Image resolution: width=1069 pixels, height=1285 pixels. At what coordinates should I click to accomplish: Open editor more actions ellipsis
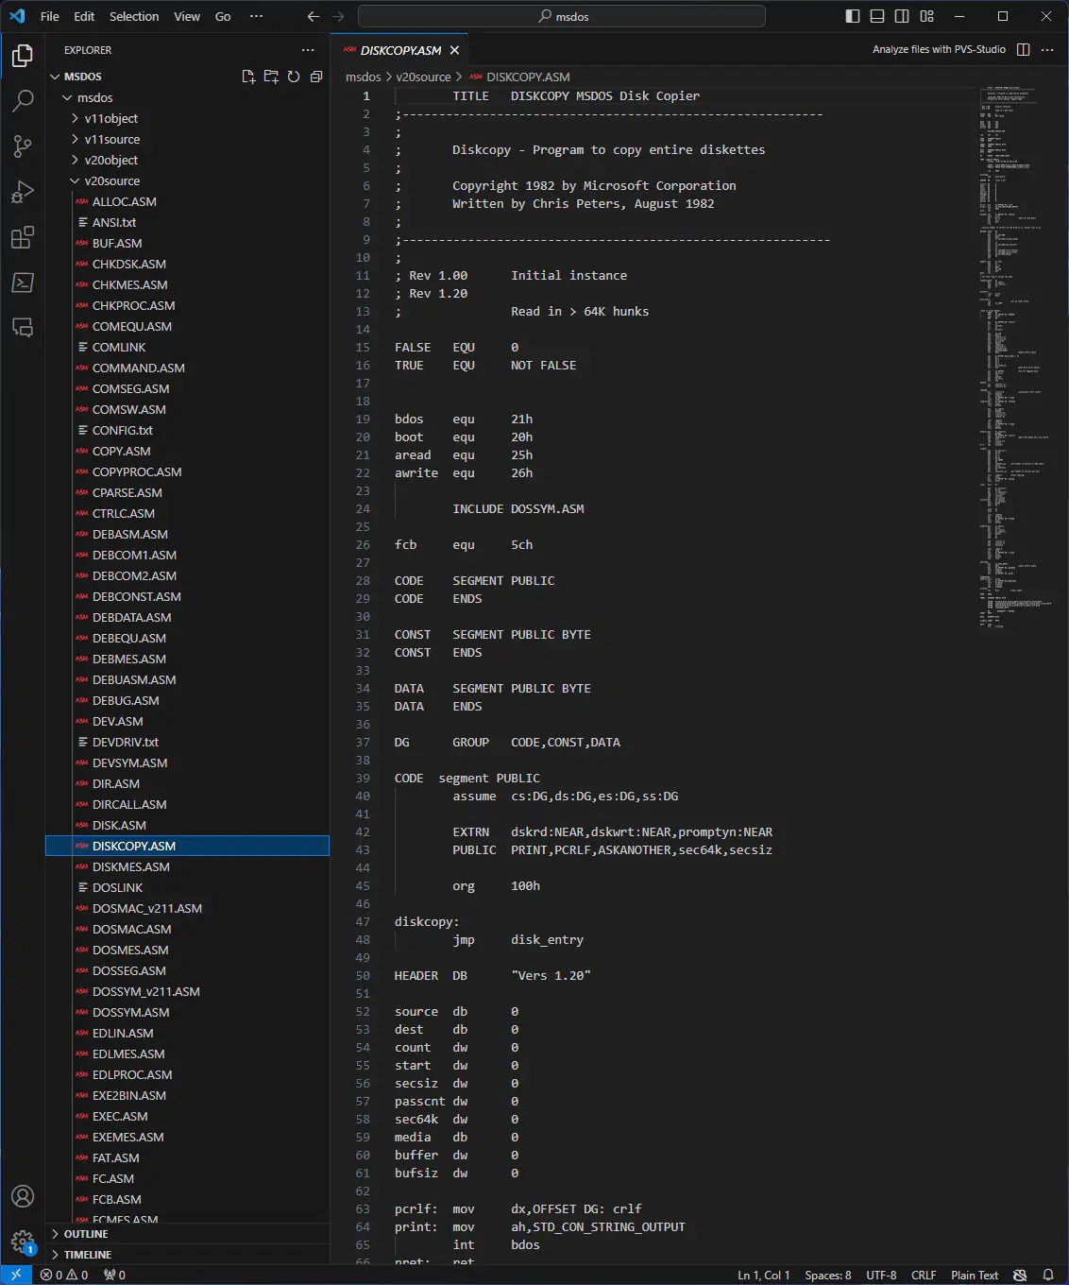point(1047,49)
